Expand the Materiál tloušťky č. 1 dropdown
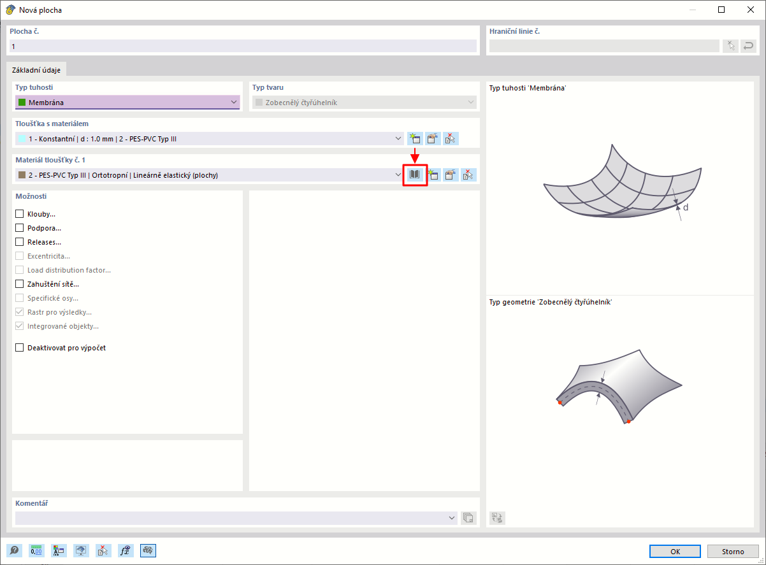Viewport: 766px width, 565px height. point(398,175)
